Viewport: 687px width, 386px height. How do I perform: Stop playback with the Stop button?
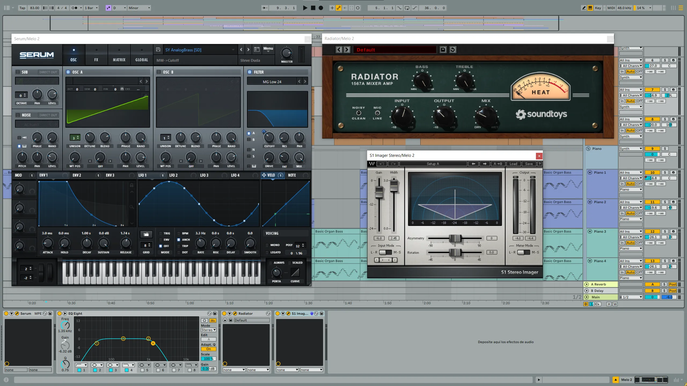tap(313, 8)
